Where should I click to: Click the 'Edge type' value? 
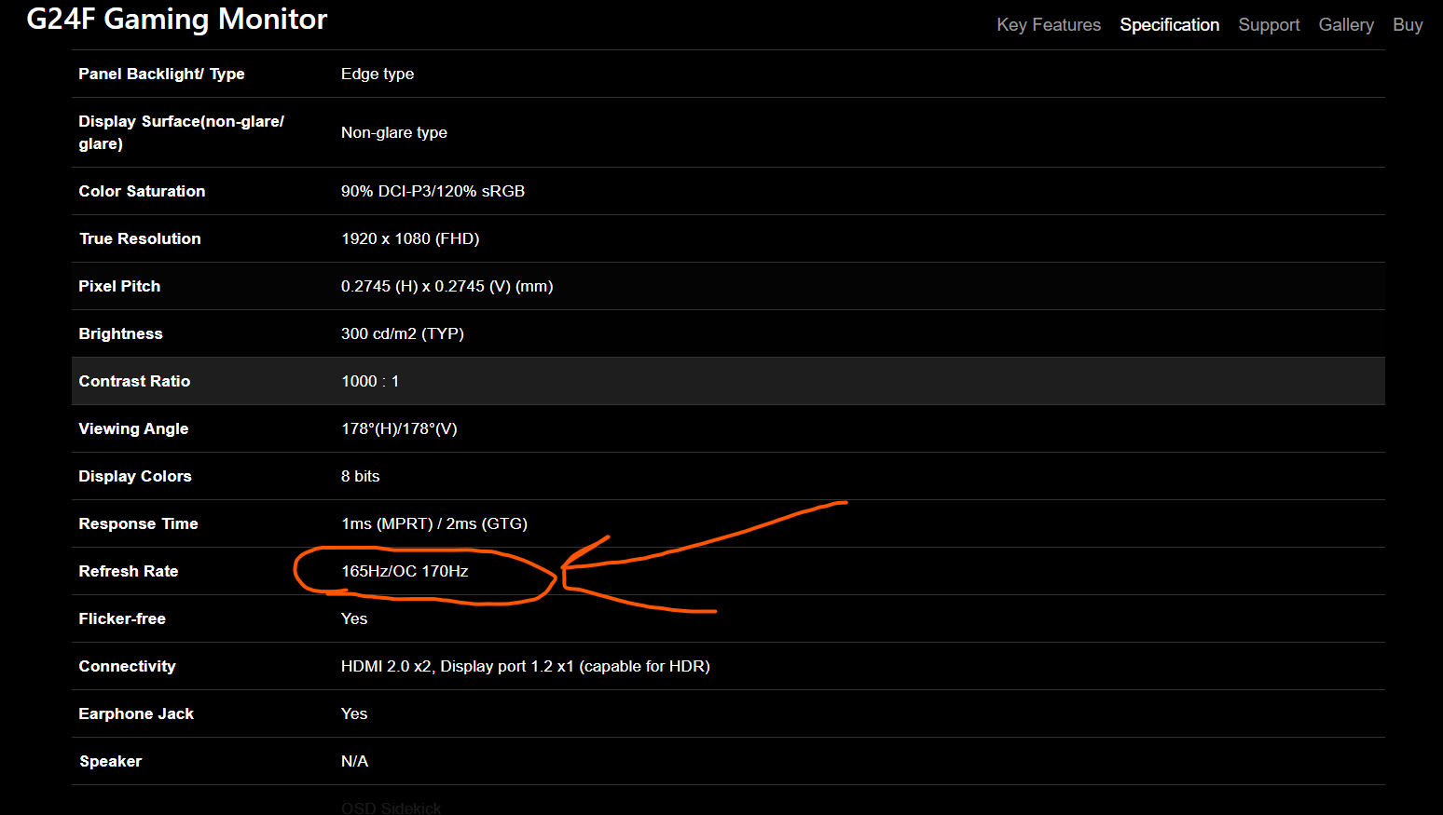tap(378, 74)
